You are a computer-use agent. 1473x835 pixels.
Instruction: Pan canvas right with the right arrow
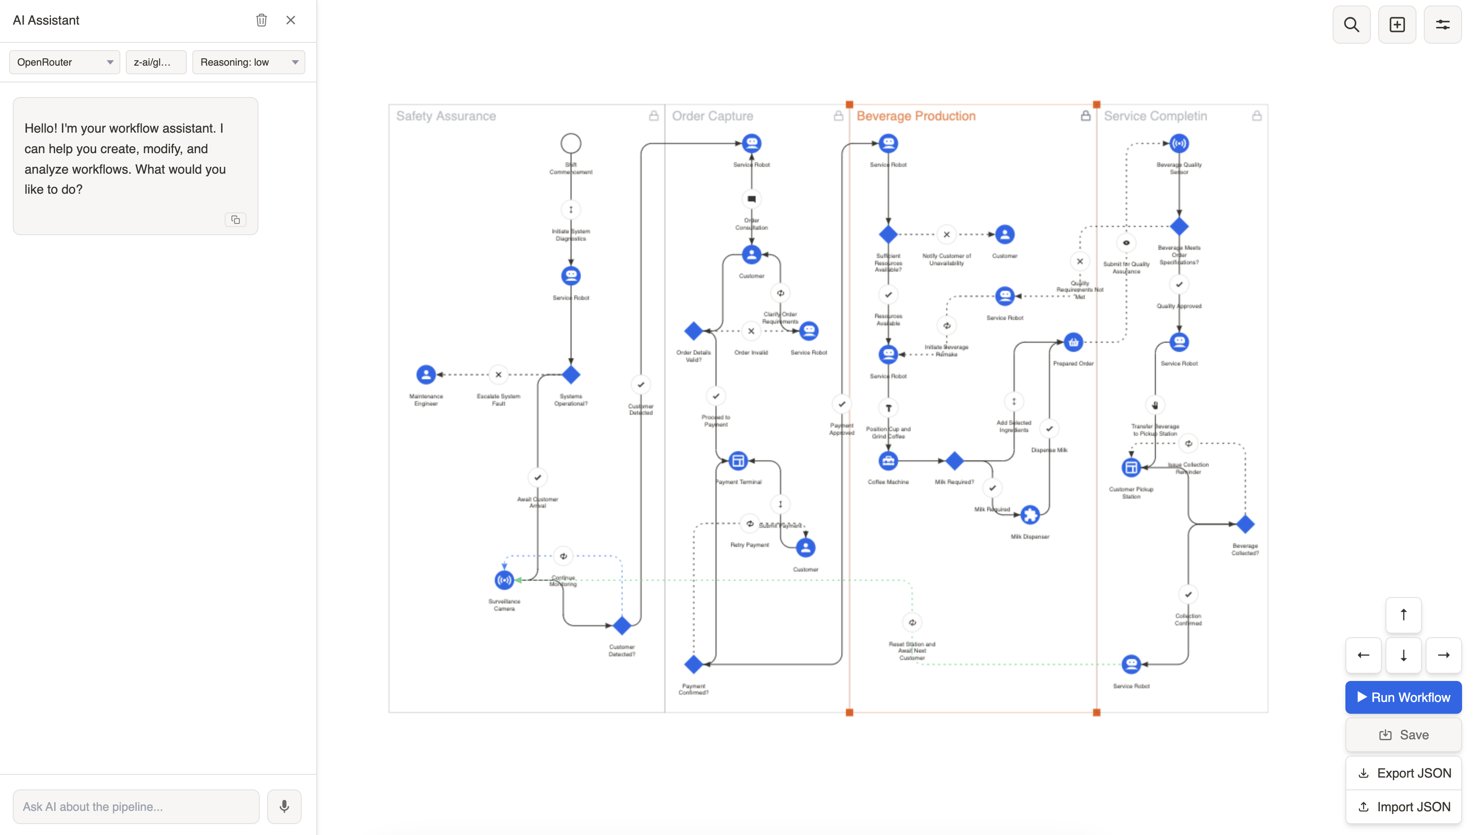1443,655
